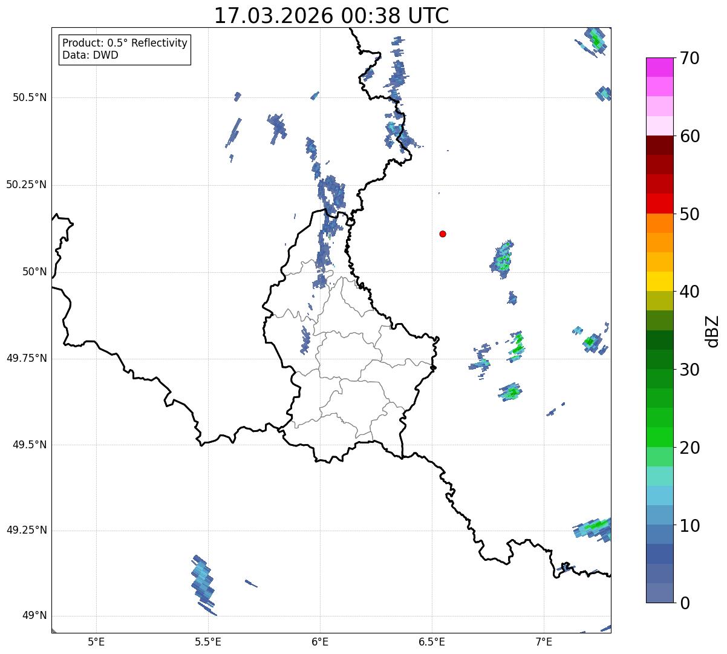727x654 pixels.
Task: Click the green echo in the bottom-right near 49.25°N
Action: pyautogui.click(x=593, y=528)
